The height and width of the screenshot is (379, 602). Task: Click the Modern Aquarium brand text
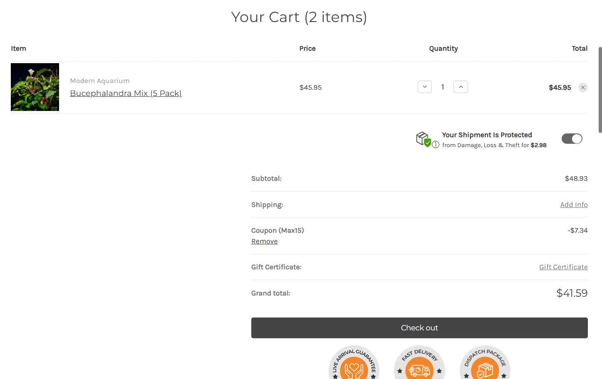[x=100, y=81]
